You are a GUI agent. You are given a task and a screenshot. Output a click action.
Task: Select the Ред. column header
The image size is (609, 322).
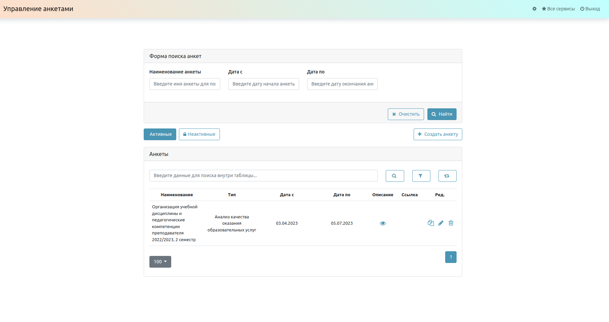440,195
